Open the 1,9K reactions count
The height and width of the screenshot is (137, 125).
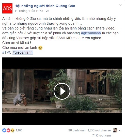(19, 130)
